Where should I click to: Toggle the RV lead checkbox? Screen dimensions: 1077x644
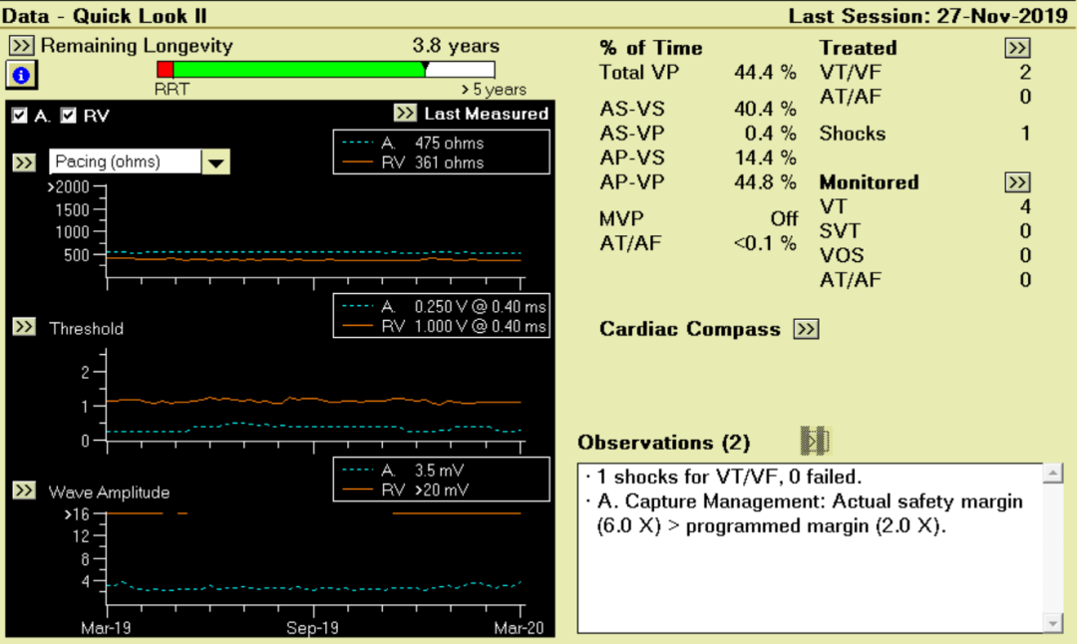68,116
